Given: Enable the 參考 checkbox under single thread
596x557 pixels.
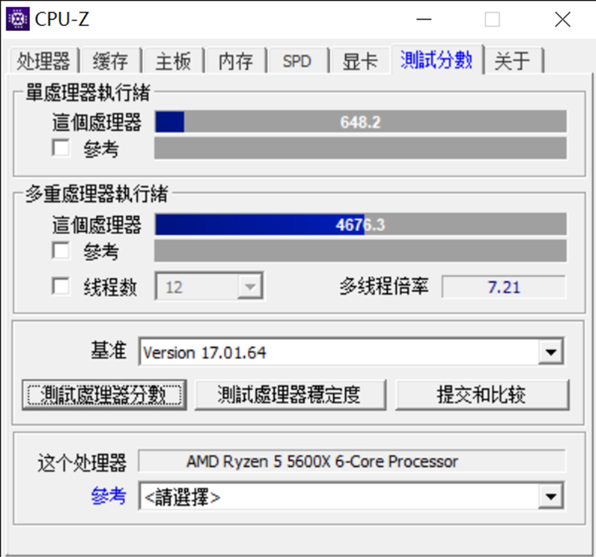Looking at the screenshot, I should [x=61, y=148].
